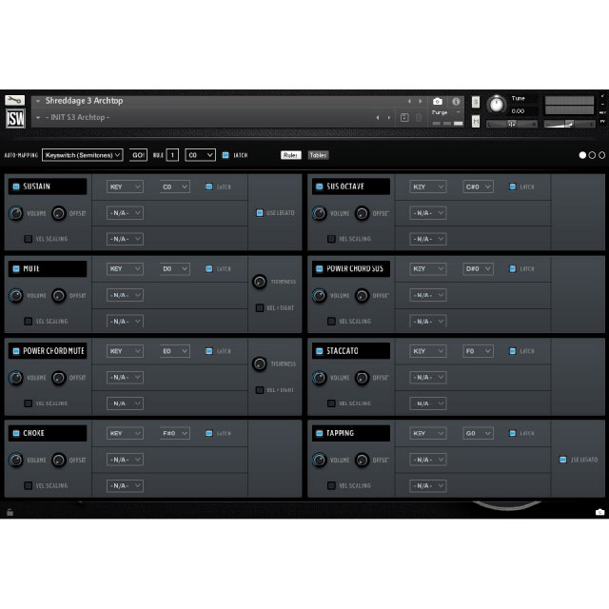Click the wrench icon at top left
Screen dimensions: 609x609
pos(14,101)
